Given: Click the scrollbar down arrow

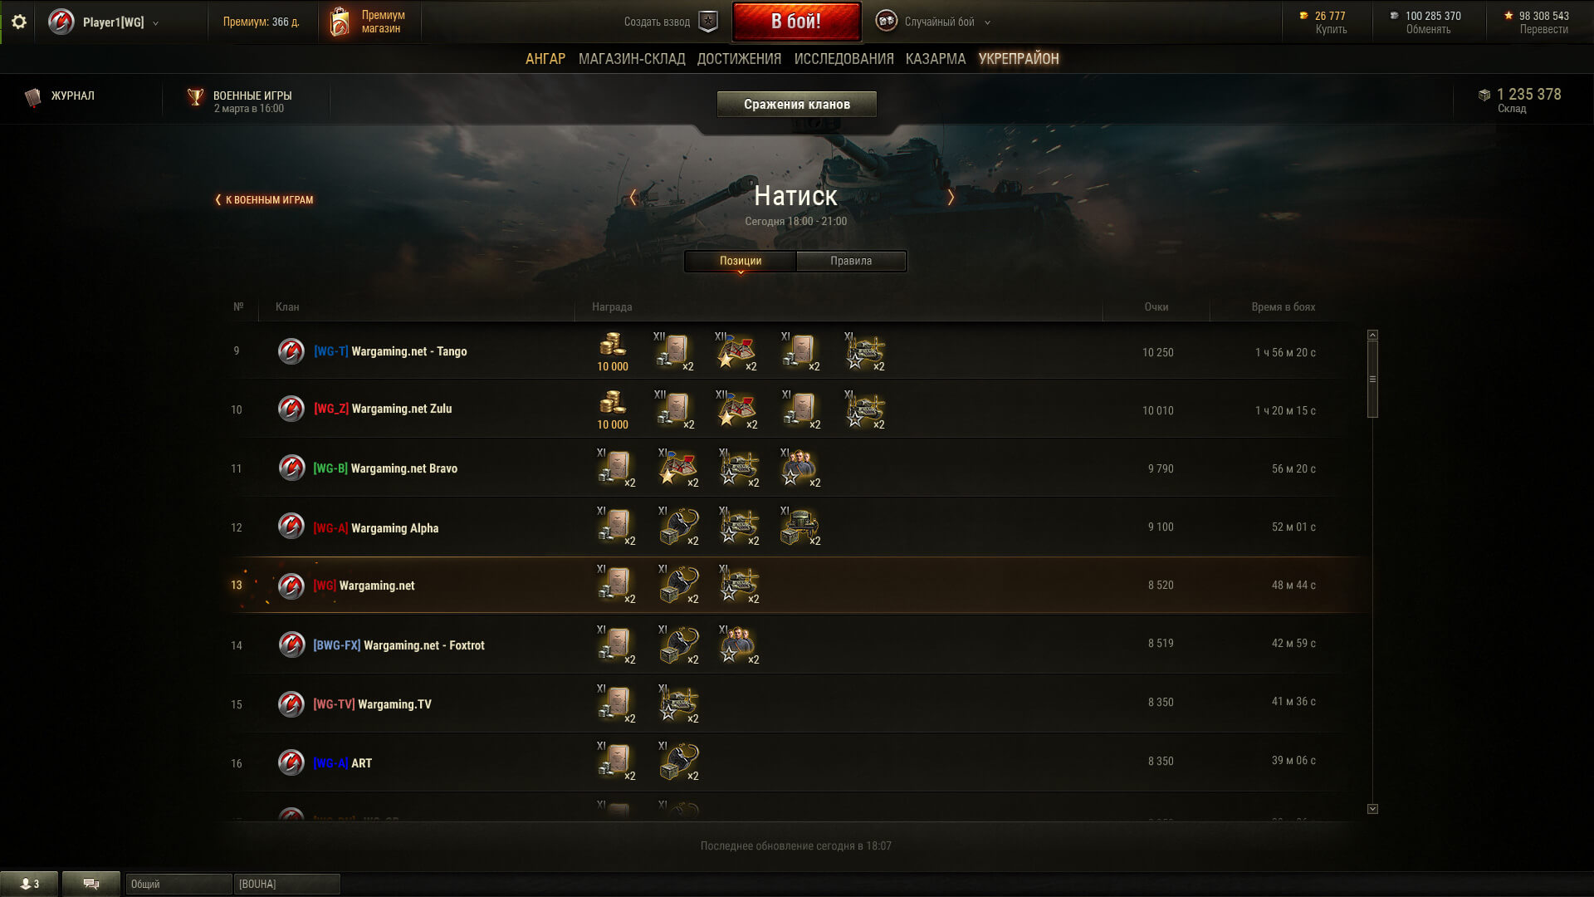Looking at the screenshot, I should pos(1372,809).
